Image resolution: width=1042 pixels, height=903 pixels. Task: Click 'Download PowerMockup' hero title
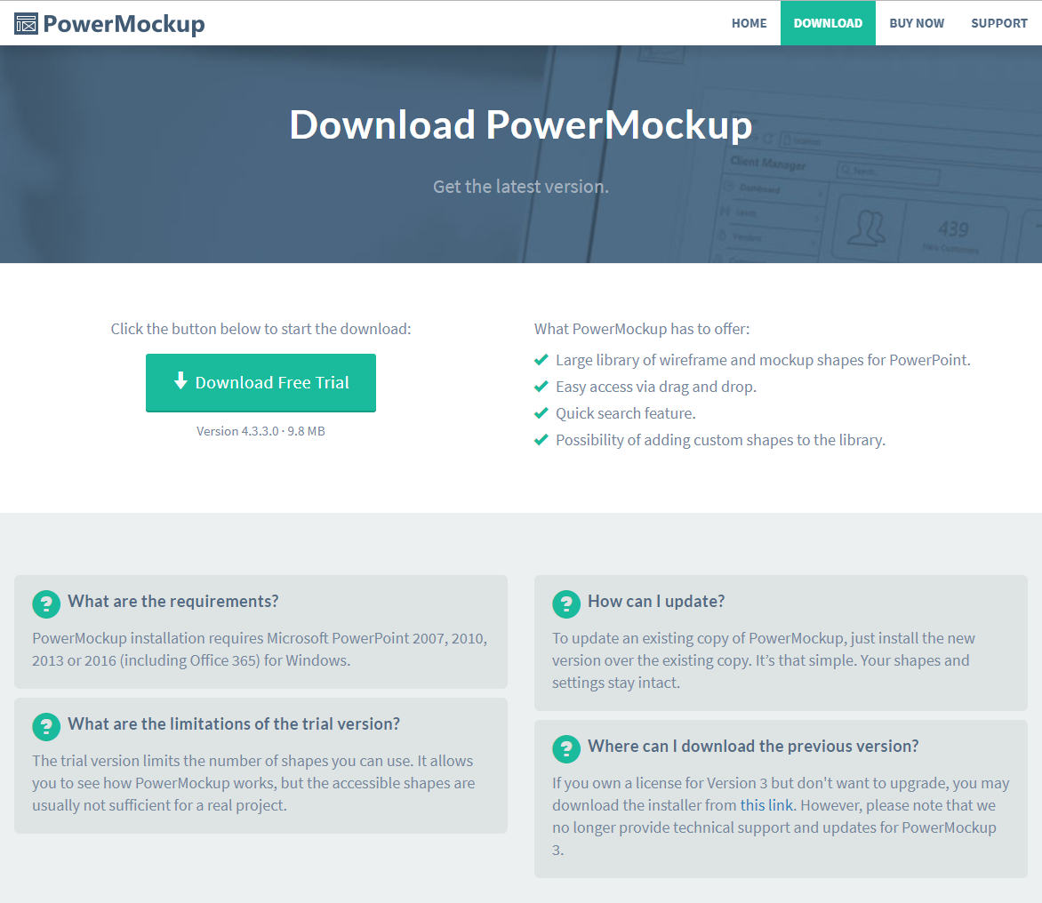521,125
